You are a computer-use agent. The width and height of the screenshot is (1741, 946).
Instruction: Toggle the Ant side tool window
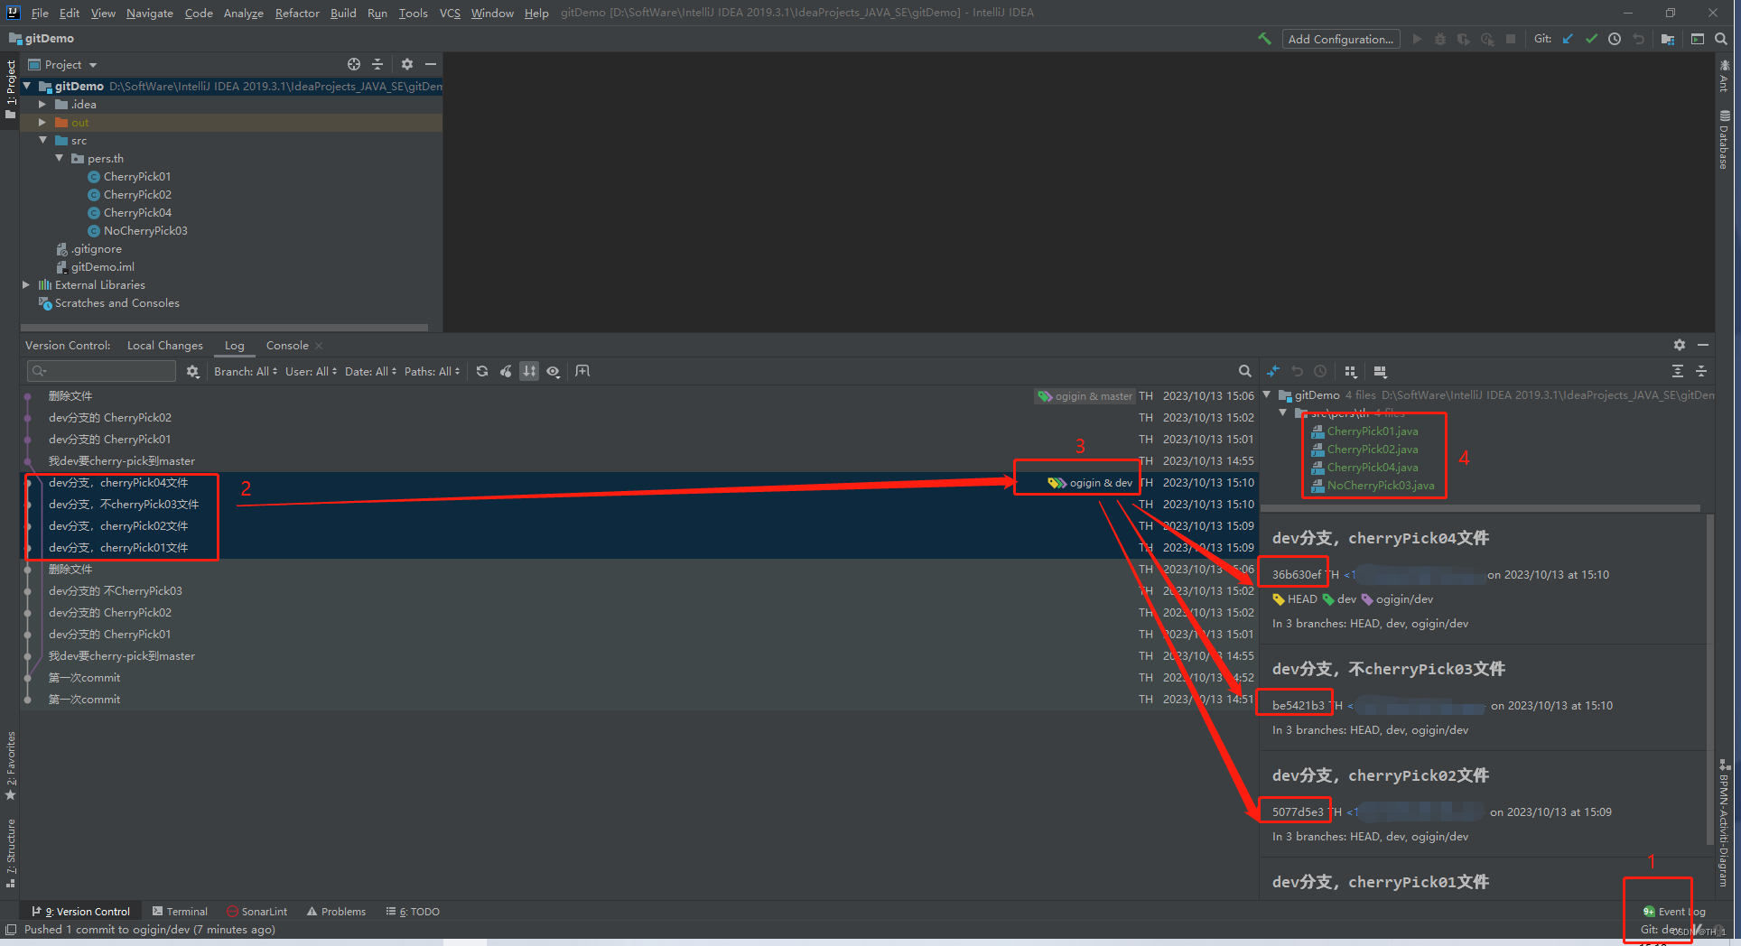click(1725, 75)
